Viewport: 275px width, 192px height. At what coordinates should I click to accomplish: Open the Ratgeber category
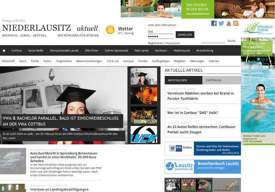tap(180, 61)
